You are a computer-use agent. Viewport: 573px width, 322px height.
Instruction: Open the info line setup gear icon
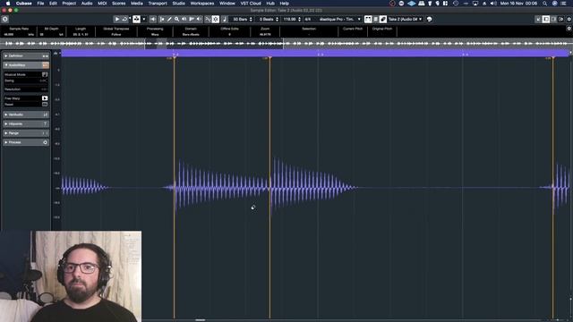(569, 29)
